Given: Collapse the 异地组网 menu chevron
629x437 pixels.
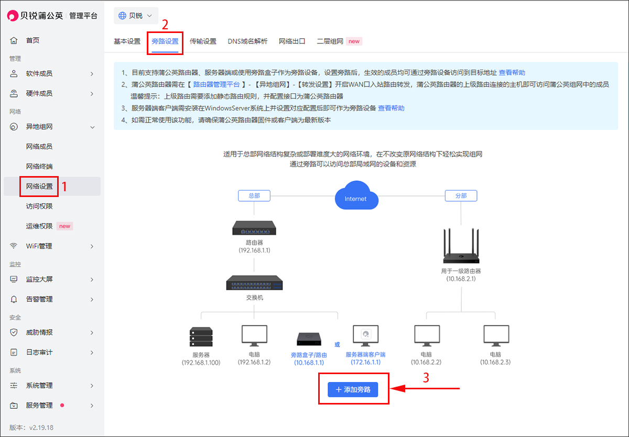Looking at the screenshot, I should click(x=92, y=127).
